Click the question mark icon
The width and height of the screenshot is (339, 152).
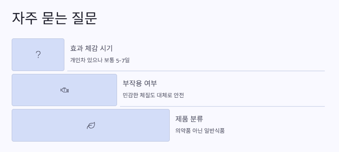pyautogui.click(x=38, y=55)
